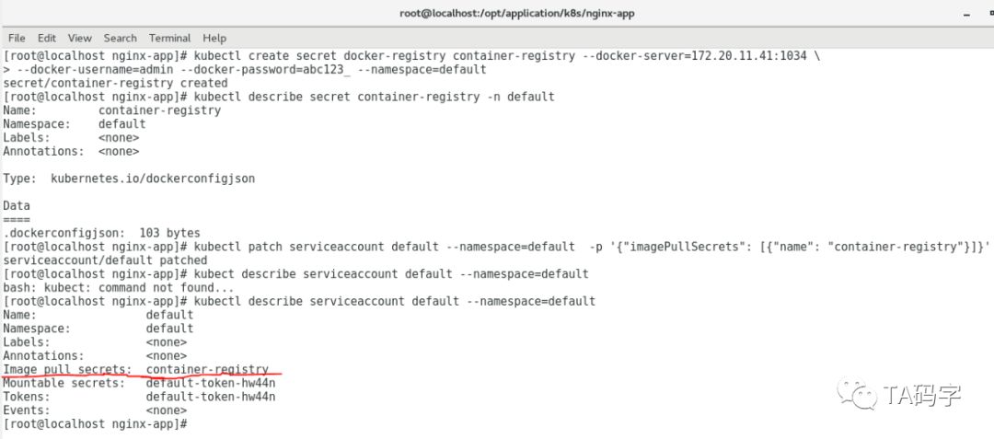The width and height of the screenshot is (994, 439).
Task: Click the '.dockerconfigjson: 103 bytes' line
Action: [x=101, y=233]
